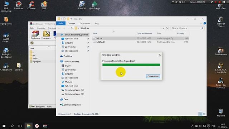Select Мой компьютер in navigation pane

(71, 62)
